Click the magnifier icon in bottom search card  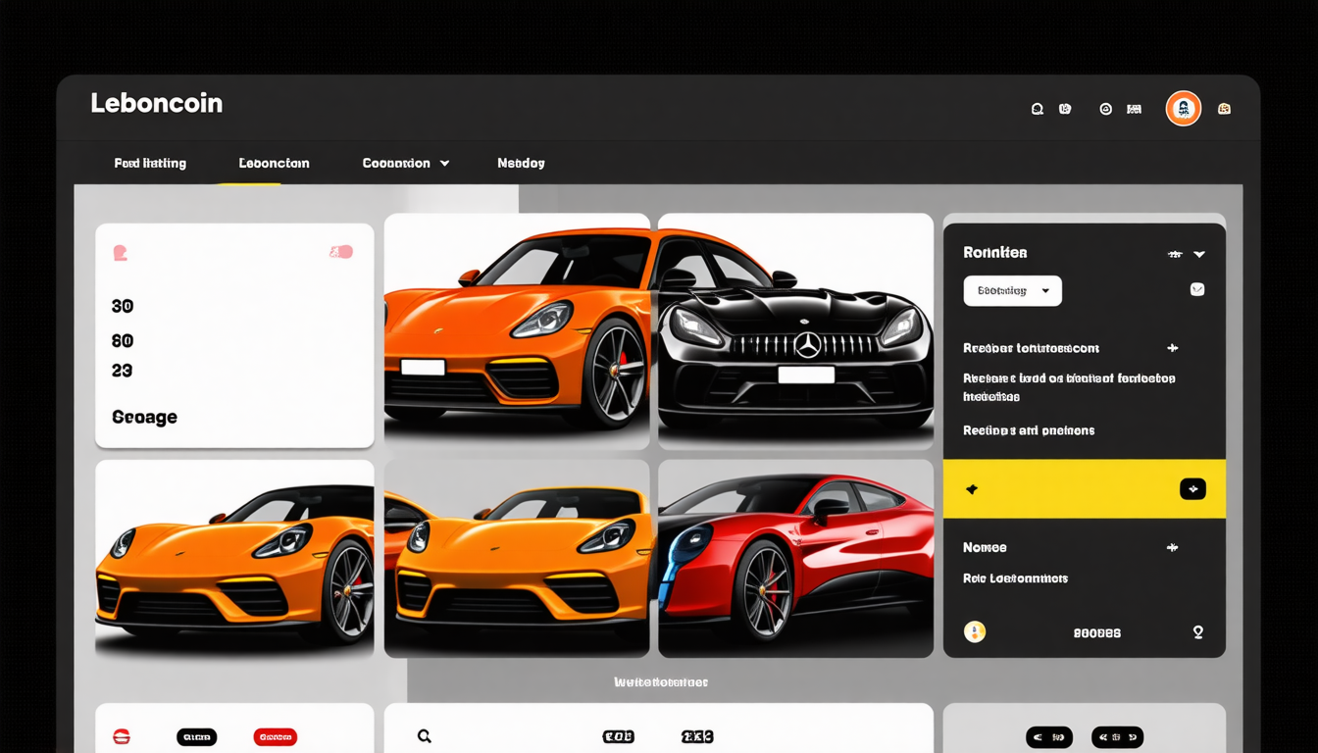[x=425, y=736]
